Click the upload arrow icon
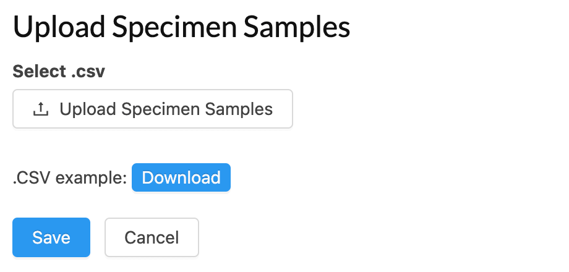This screenshot has width=569, height=272. pos(40,109)
